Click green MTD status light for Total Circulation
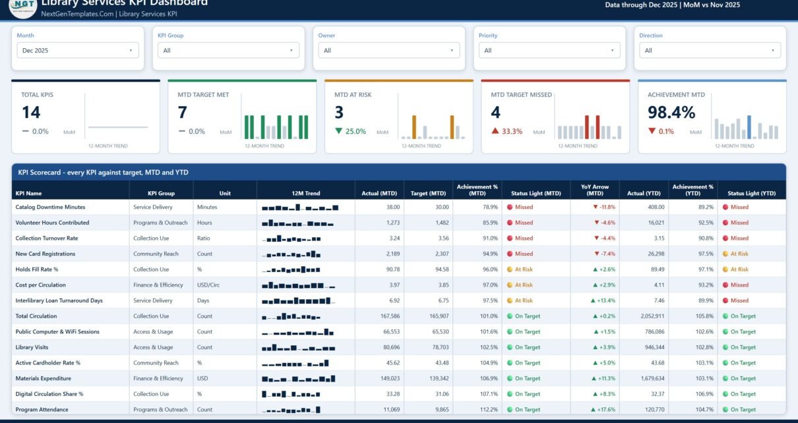 [x=510, y=316]
